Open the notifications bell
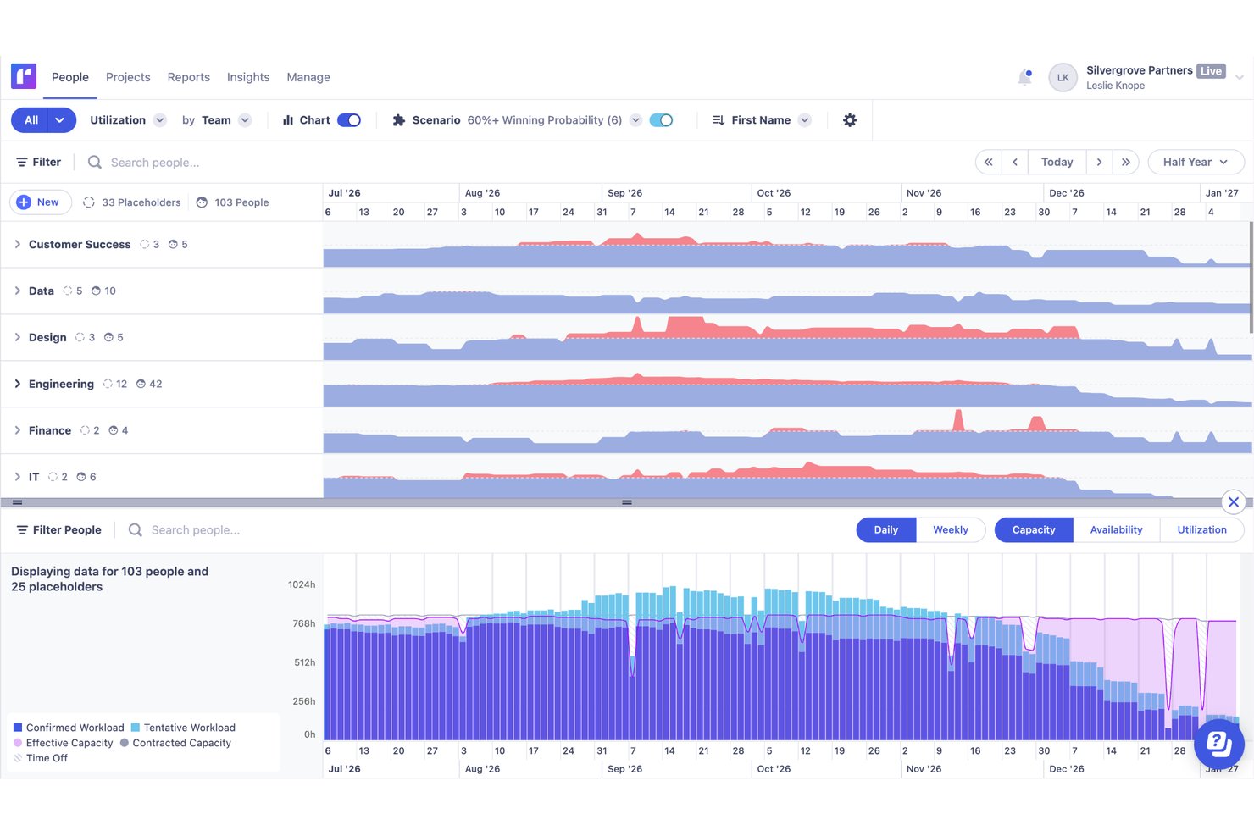 click(1025, 77)
